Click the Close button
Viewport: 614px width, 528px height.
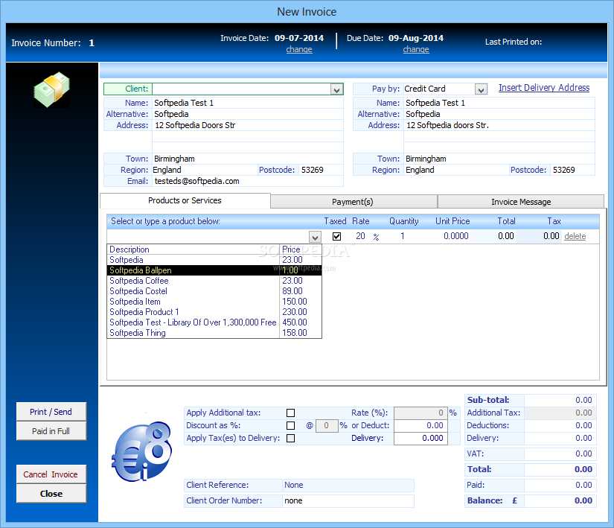tap(51, 494)
